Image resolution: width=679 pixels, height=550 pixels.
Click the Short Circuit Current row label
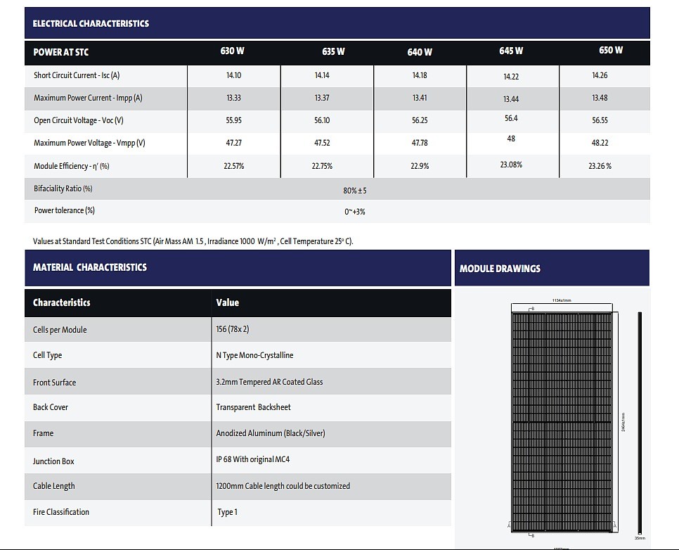coord(77,75)
